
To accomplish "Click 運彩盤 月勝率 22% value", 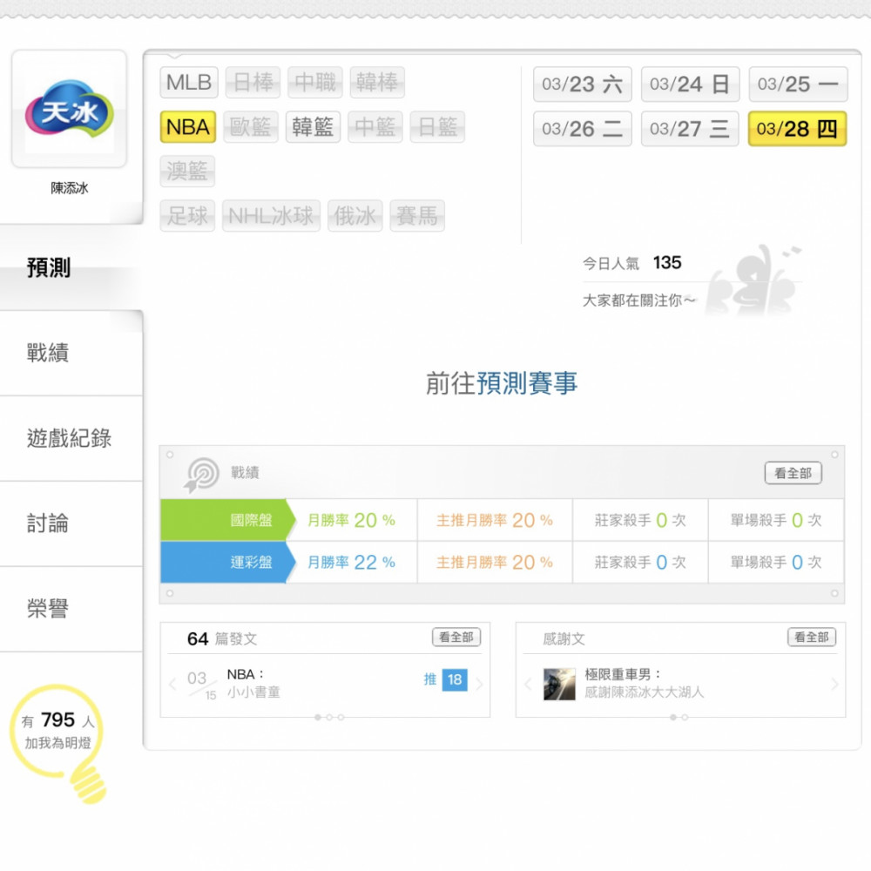I will [x=352, y=563].
